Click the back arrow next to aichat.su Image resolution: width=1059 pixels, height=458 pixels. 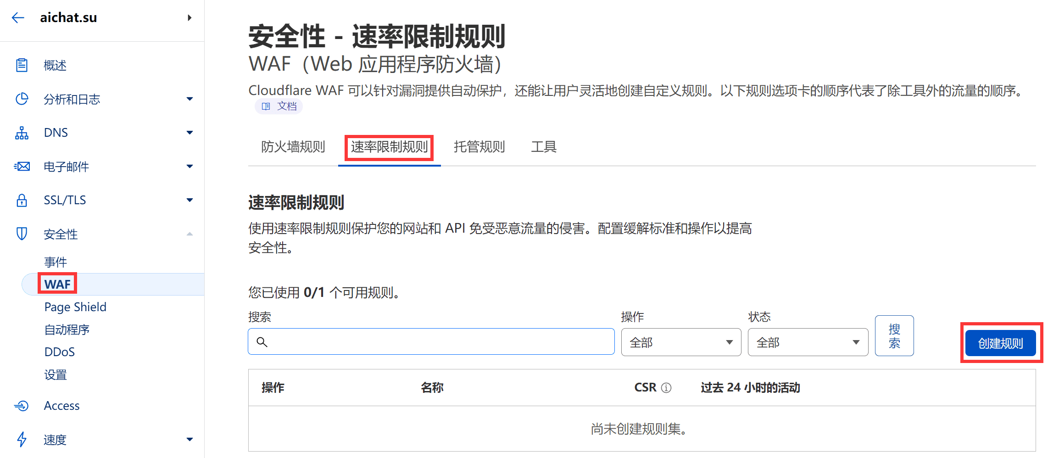click(18, 18)
